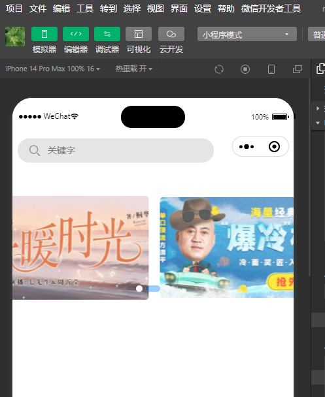Click the stop simulator circle icon
The image size is (325, 397).
pyautogui.click(x=245, y=69)
